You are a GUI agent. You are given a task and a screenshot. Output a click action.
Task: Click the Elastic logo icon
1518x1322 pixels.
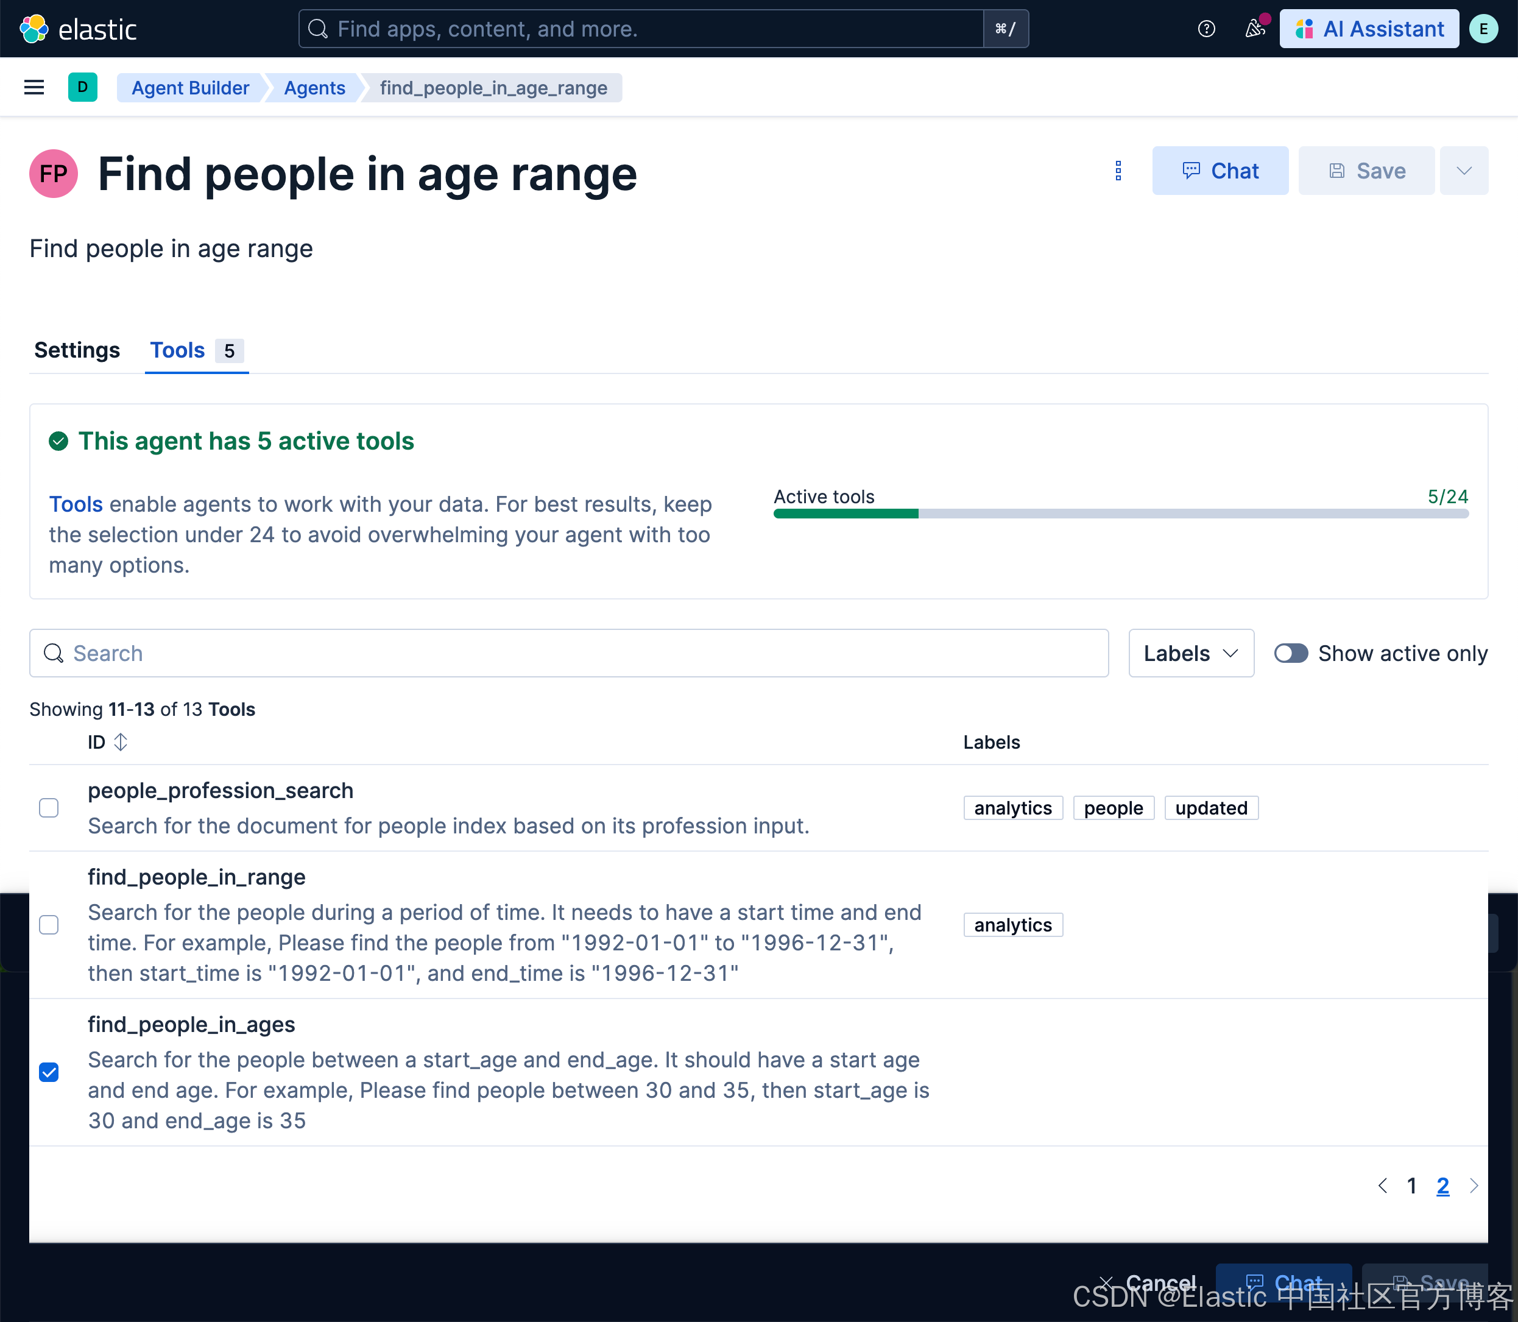point(34,29)
